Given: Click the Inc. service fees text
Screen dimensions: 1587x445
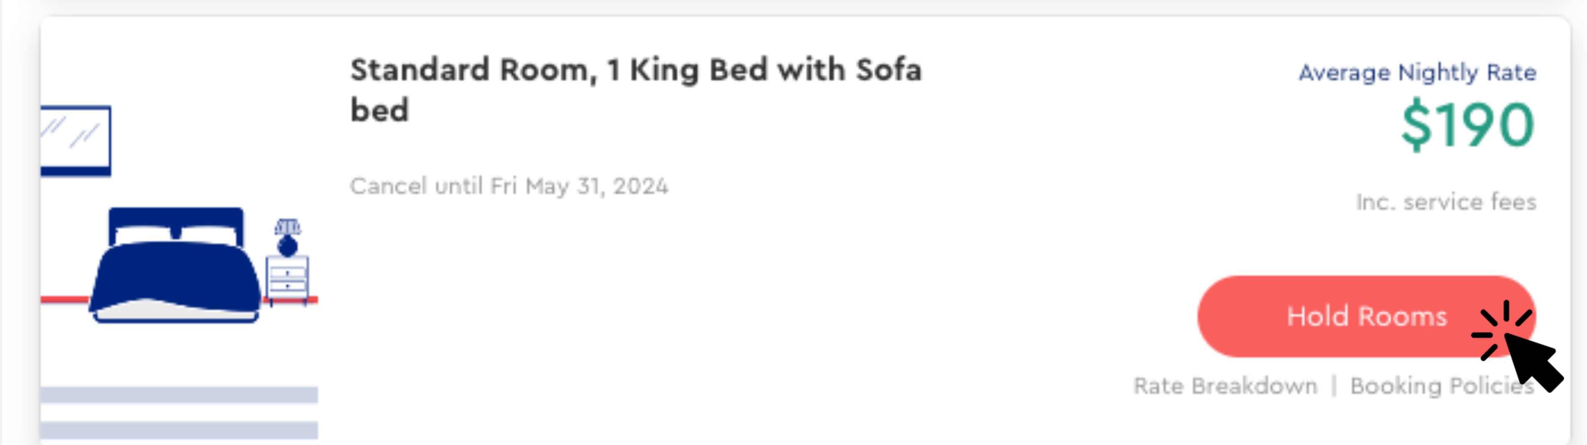Looking at the screenshot, I should pyautogui.click(x=1445, y=202).
